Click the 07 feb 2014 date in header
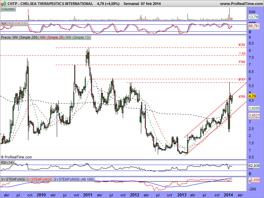This screenshot has height=198, width=264. point(151,4)
